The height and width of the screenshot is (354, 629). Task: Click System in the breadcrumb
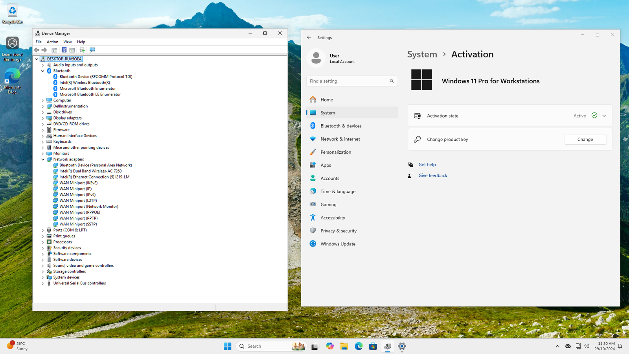tap(422, 54)
